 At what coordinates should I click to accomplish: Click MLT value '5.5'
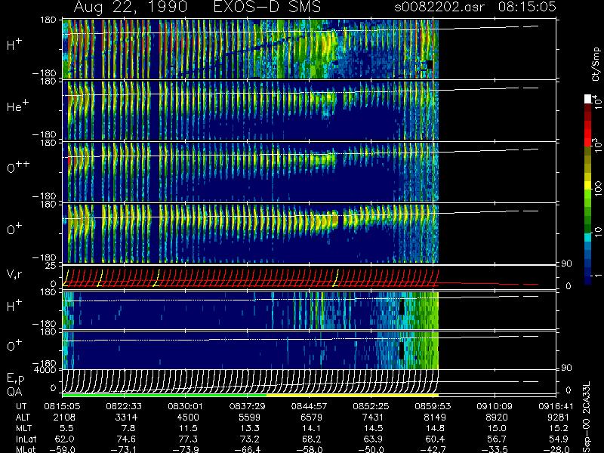click(x=67, y=428)
